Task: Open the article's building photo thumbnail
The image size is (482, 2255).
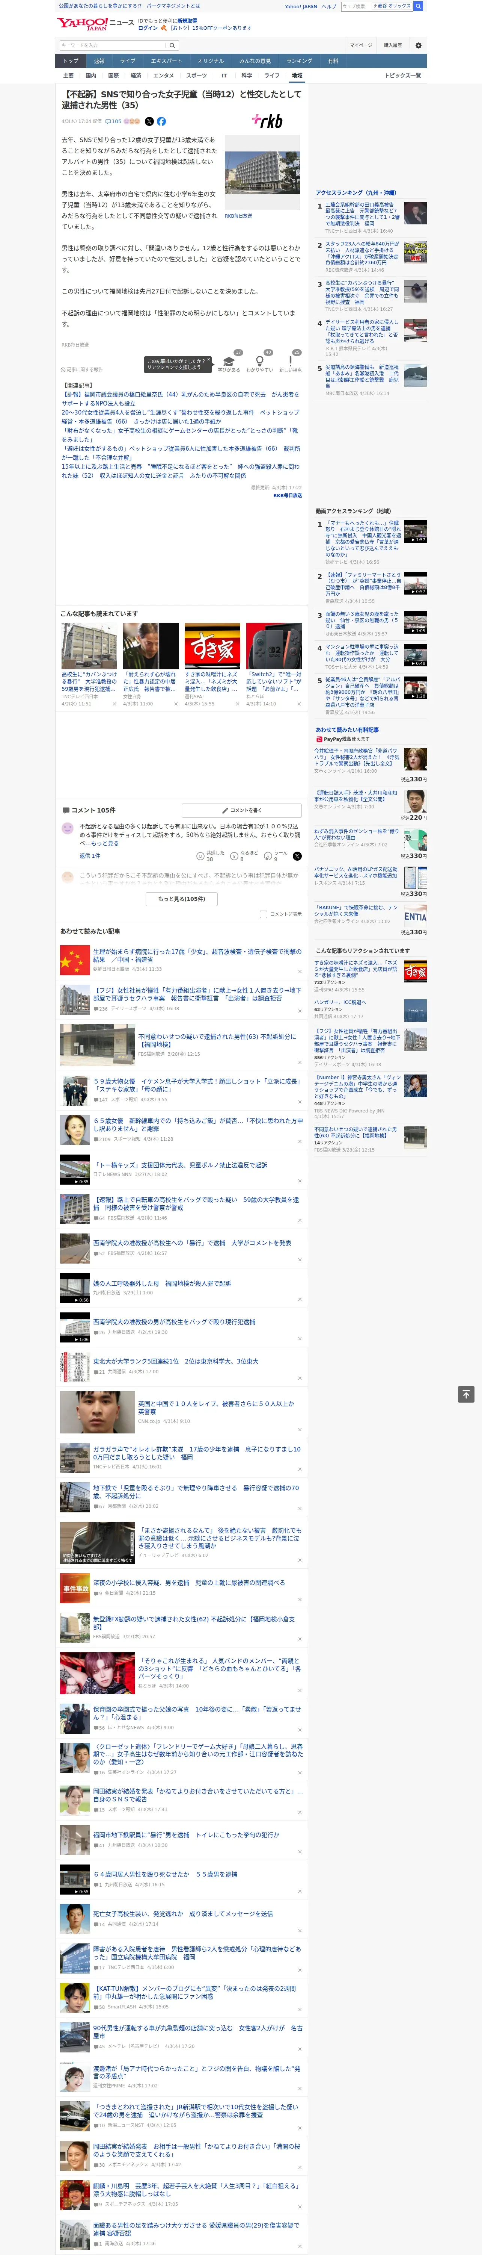Action: coord(262,173)
